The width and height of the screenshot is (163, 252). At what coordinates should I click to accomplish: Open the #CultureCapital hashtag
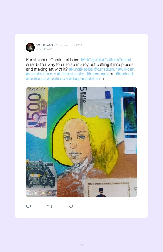(116, 60)
